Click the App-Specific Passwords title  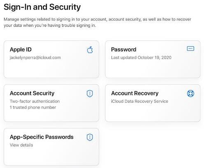(42, 137)
